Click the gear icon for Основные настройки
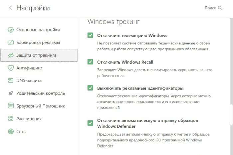This screenshot has height=155, width=233. pos(10,30)
